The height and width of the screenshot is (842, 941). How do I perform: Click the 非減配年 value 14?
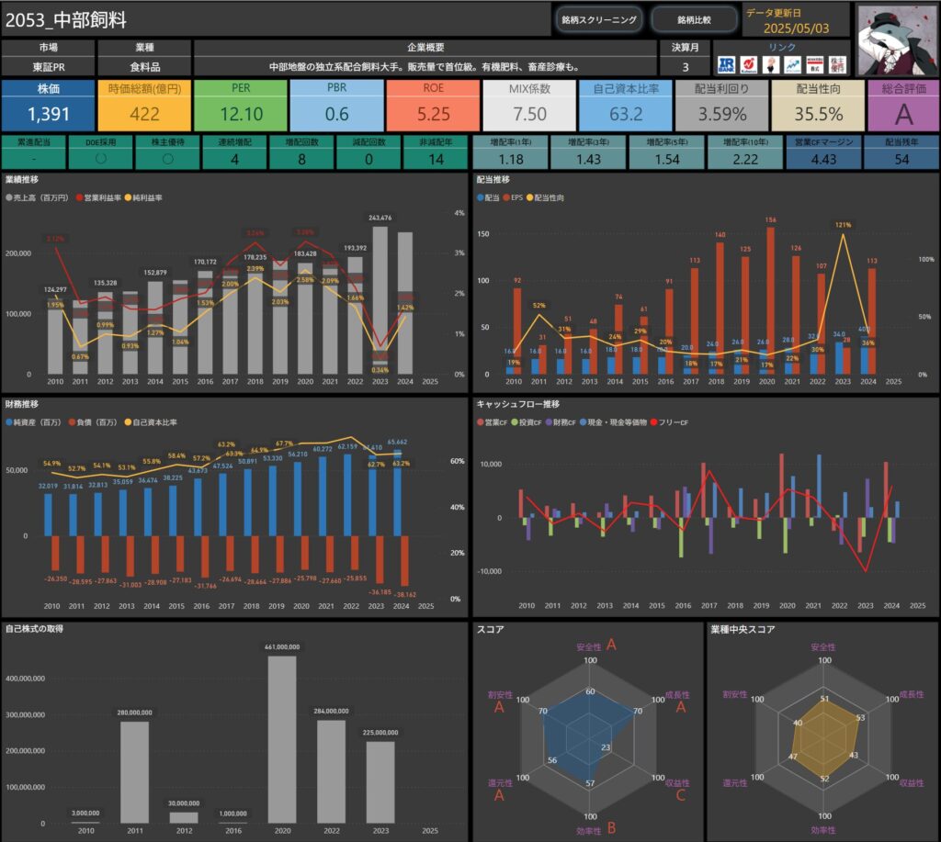click(436, 160)
